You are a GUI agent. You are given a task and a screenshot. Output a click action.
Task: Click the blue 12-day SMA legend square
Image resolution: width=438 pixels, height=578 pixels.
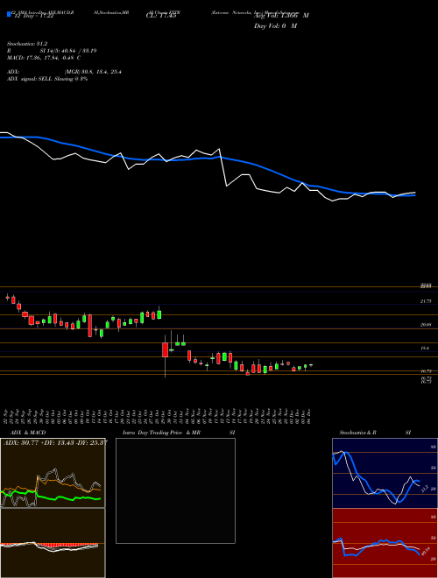(x=9, y=15)
